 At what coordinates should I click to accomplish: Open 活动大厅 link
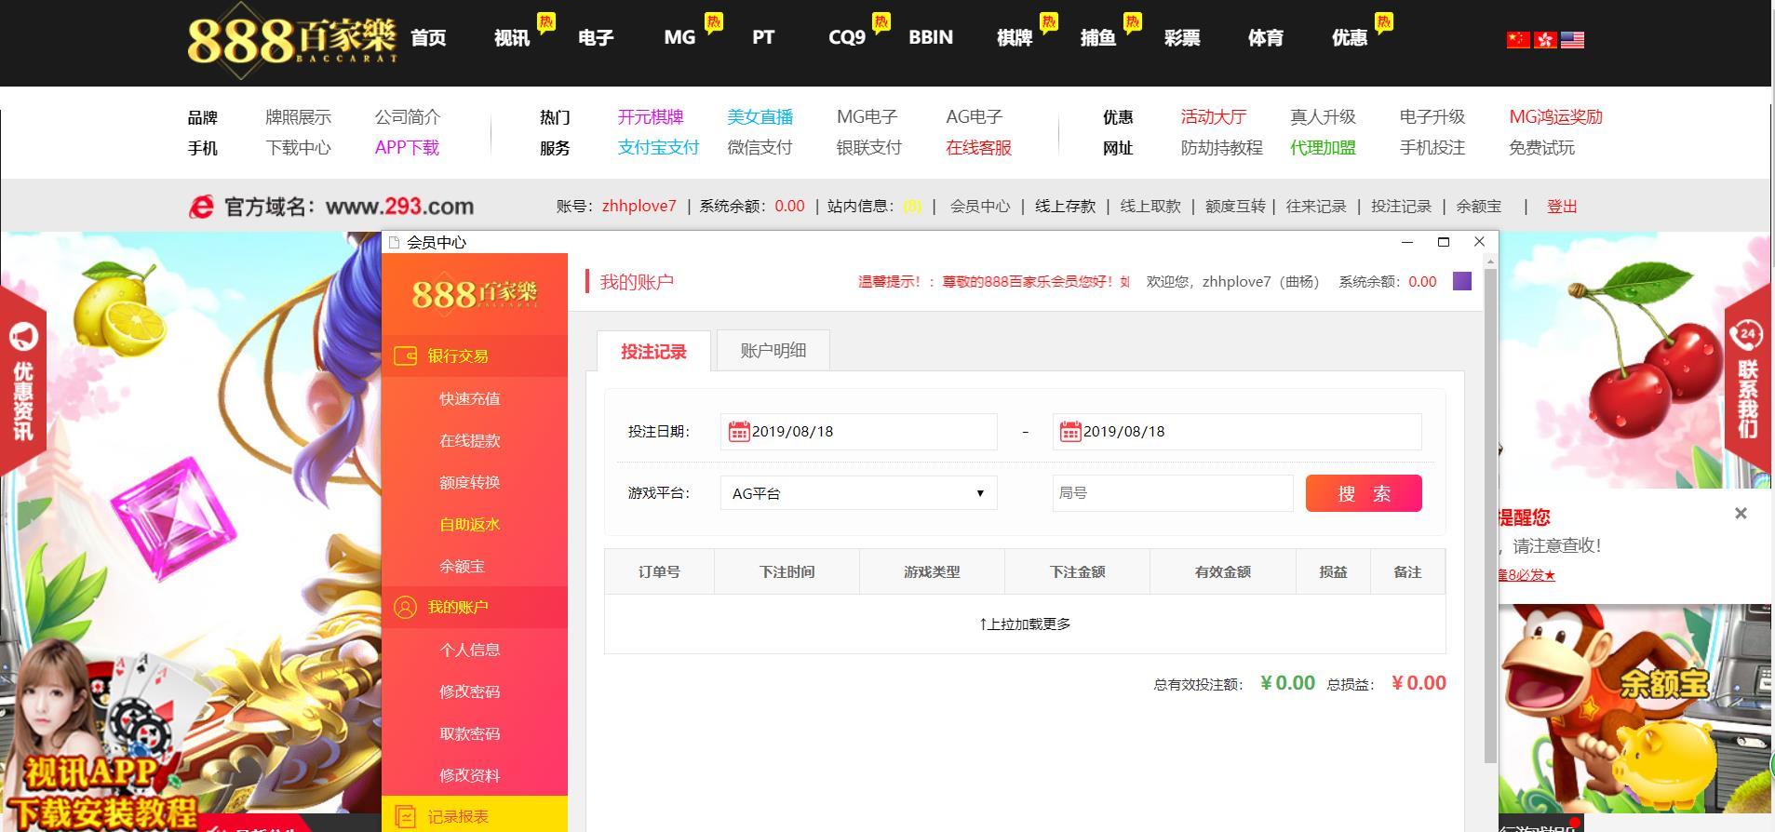[1213, 116]
